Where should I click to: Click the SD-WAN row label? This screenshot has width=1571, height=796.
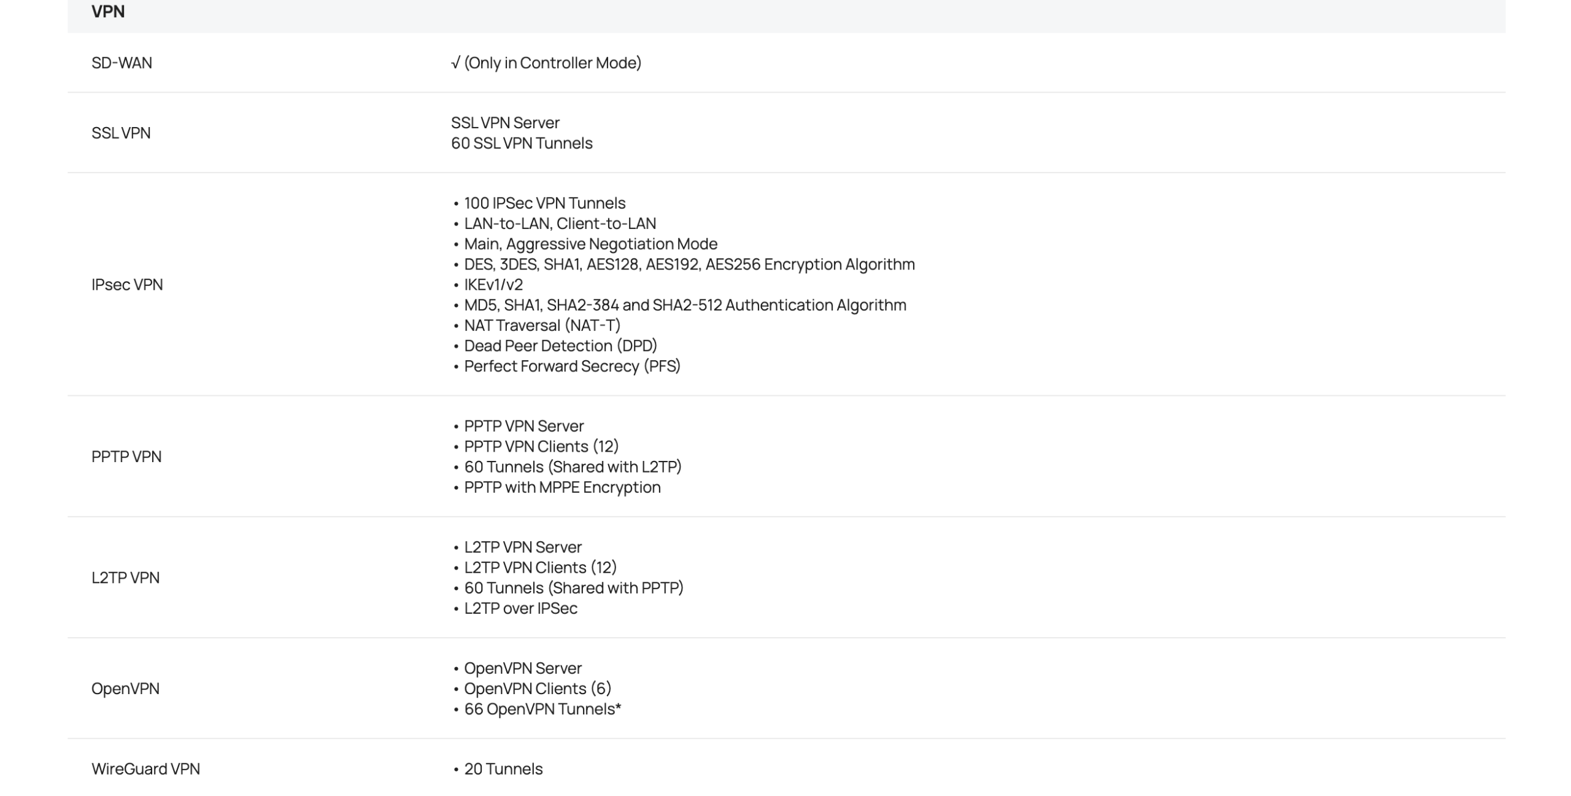[x=122, y=63]
